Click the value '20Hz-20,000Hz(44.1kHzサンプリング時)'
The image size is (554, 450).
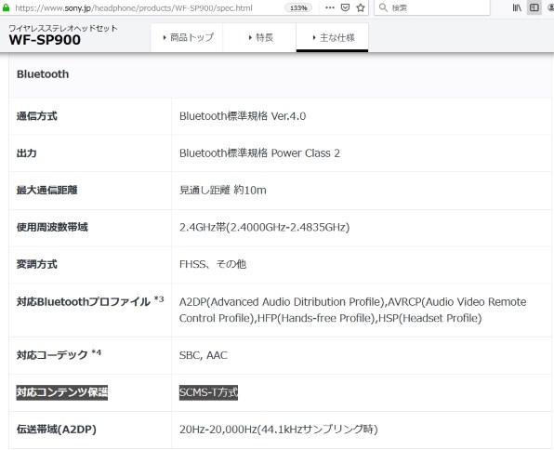pos(279,430)
